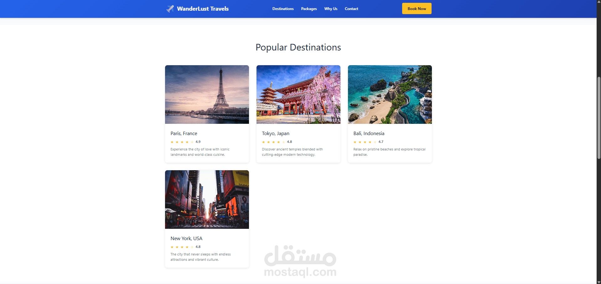601x284 pixels.
Task: Select the Paris, France card title
Action: click(x=184, y=134)
